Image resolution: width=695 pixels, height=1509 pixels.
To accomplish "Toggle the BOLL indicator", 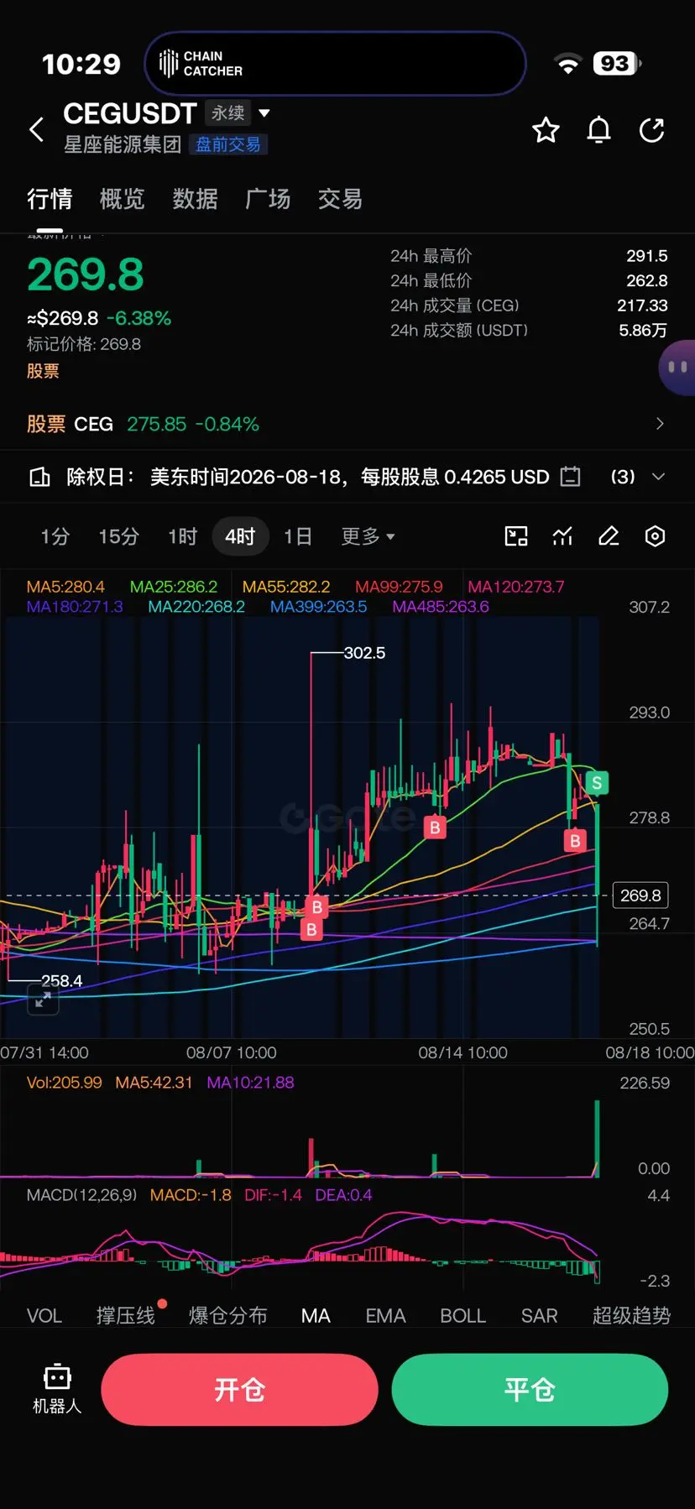I will pyautogui.click(x=463, y=1315).
